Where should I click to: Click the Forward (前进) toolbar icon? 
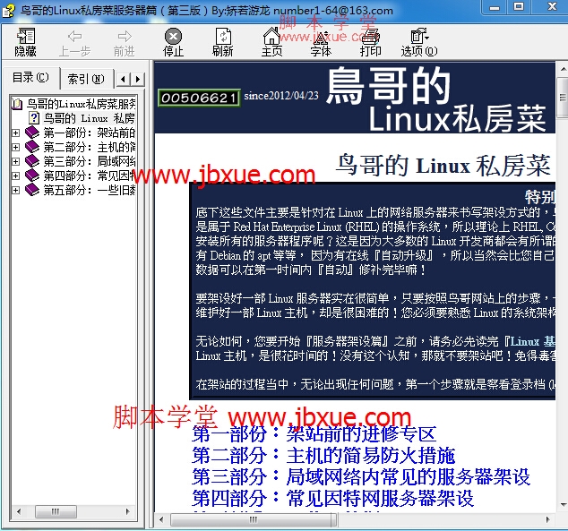[x=125, y=44]
